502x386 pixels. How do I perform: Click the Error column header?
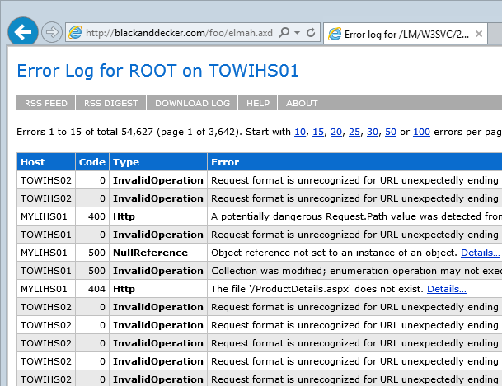[x=354, y=162]
